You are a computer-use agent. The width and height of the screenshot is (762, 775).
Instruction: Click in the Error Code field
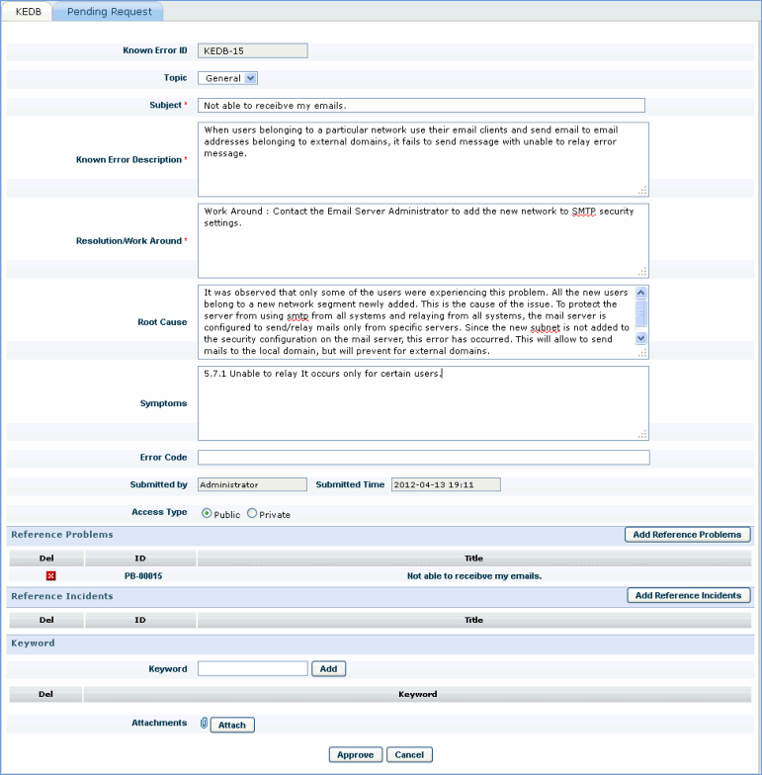tap(423, 457)
